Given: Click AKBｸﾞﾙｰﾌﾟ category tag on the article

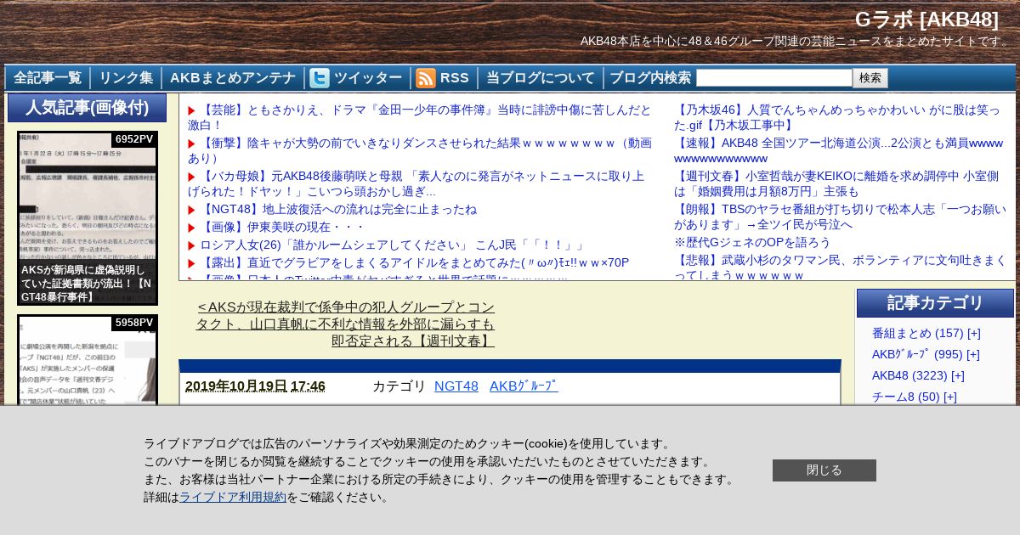Looking at the screenshot, I should coord(524,386).
